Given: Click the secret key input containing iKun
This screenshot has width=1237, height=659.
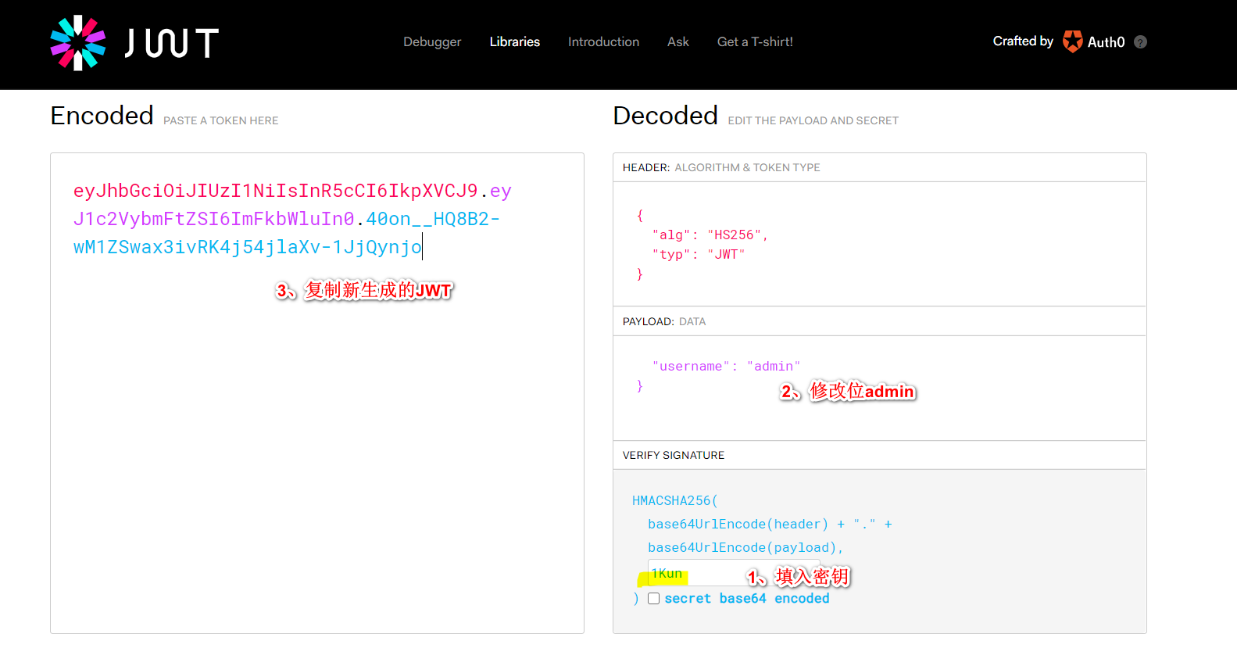Looking at the screenshot, I should coord(703,574).
